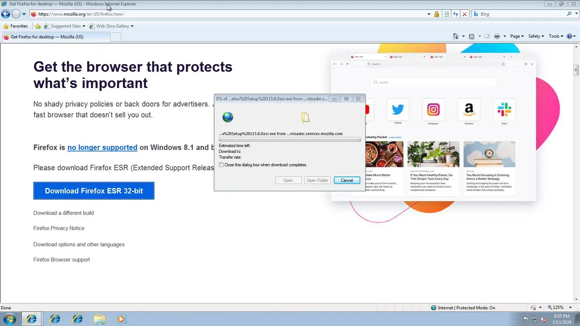This screenshot has width=580, height=326.
Task: Click the Amazon shortcut tile in Firefox preview
Action: [x=469, y=109]
